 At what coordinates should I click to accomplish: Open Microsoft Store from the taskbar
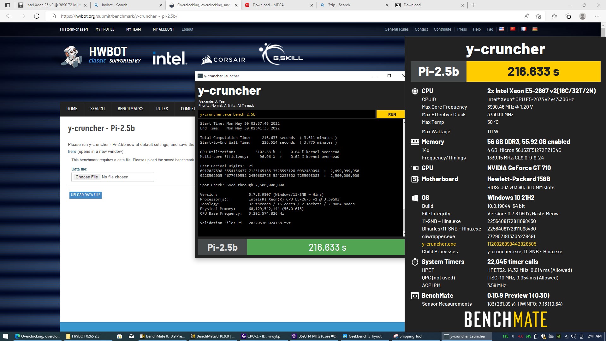(x=119, y=336)
